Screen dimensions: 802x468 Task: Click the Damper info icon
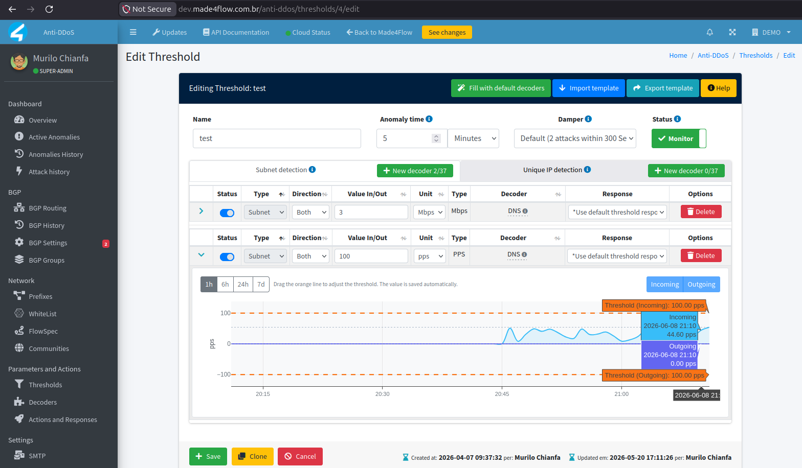coord(588,119)
